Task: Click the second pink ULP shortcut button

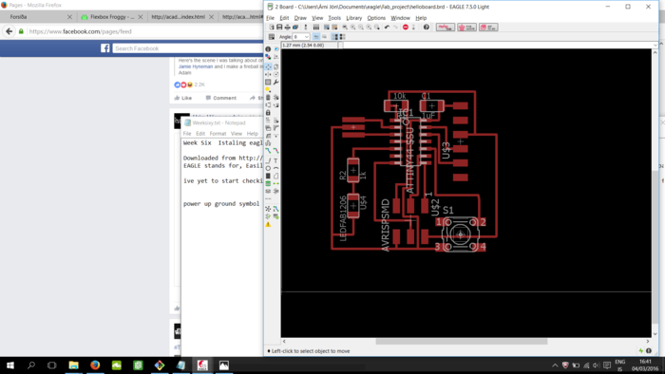Action: (x=466, y=28)
